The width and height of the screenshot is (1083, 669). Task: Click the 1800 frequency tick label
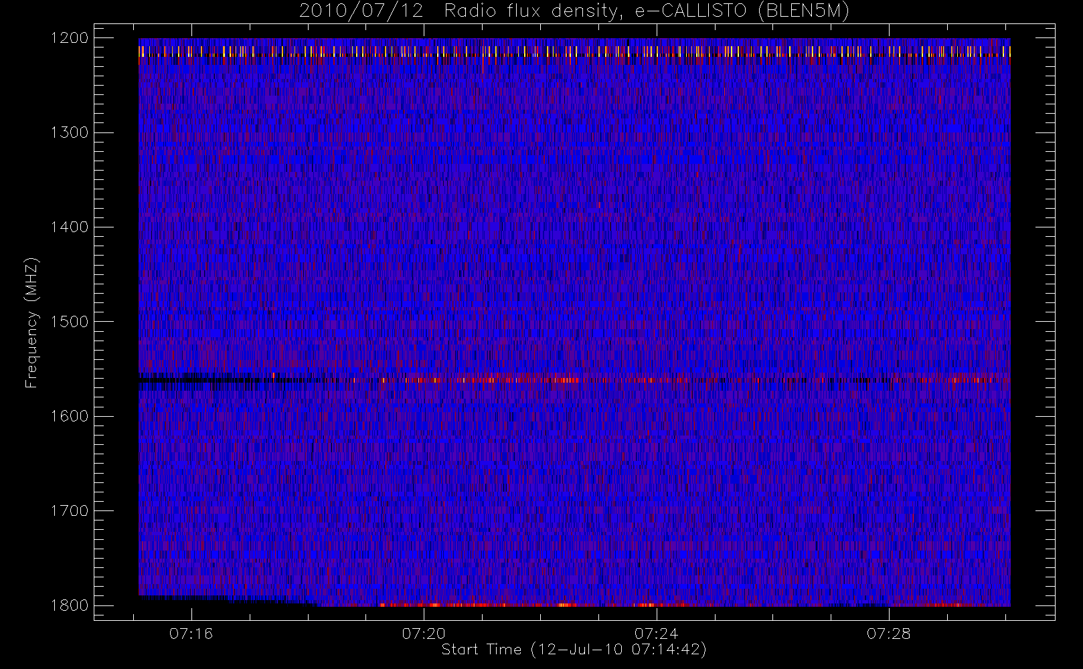70,605
